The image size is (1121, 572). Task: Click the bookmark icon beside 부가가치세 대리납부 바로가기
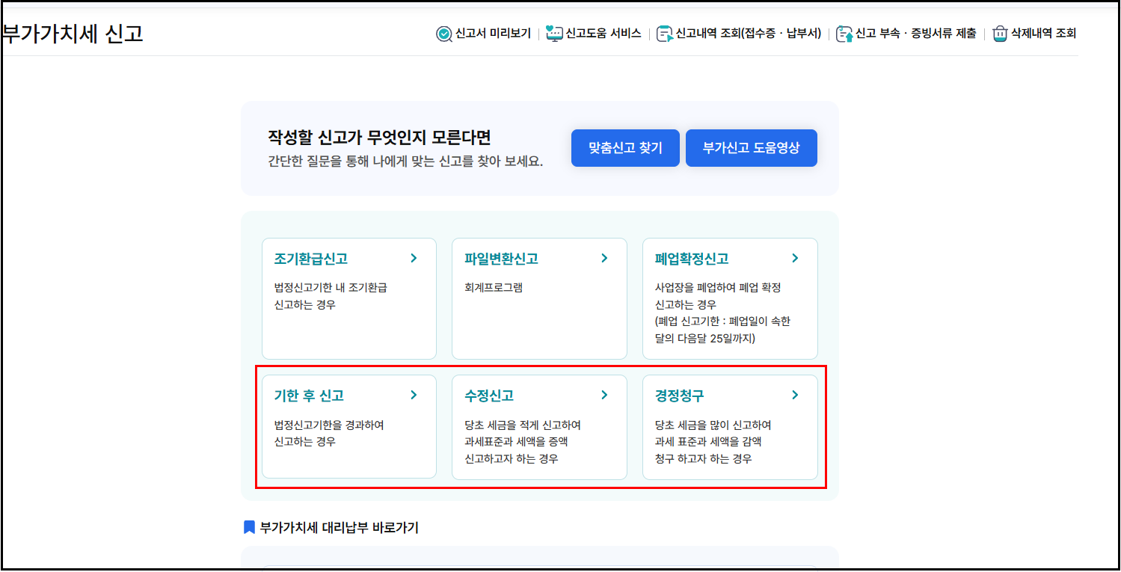(250, 528)
